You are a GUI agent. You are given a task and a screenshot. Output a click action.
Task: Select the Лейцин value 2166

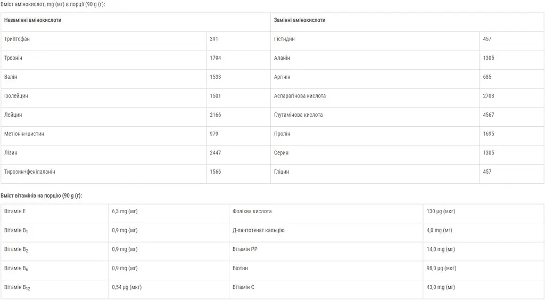click(x=215, y=115)
